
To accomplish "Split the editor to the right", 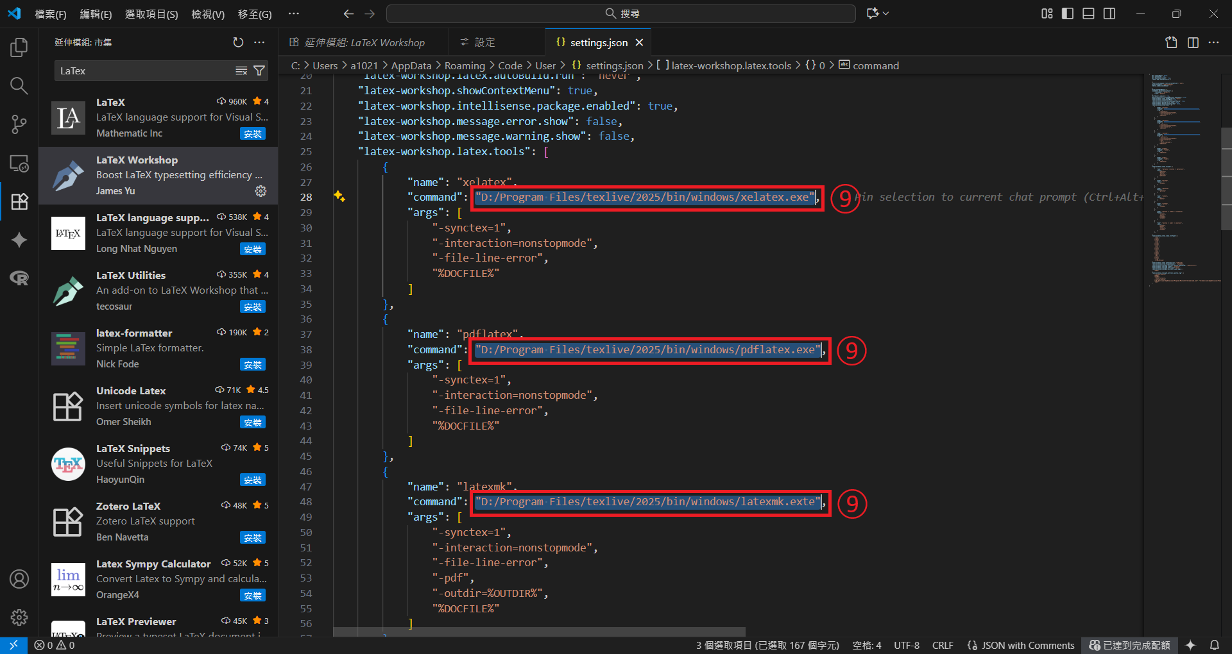I will 1193,42.
